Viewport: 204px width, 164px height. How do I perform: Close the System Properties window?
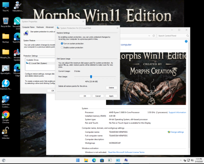[83, 22]
